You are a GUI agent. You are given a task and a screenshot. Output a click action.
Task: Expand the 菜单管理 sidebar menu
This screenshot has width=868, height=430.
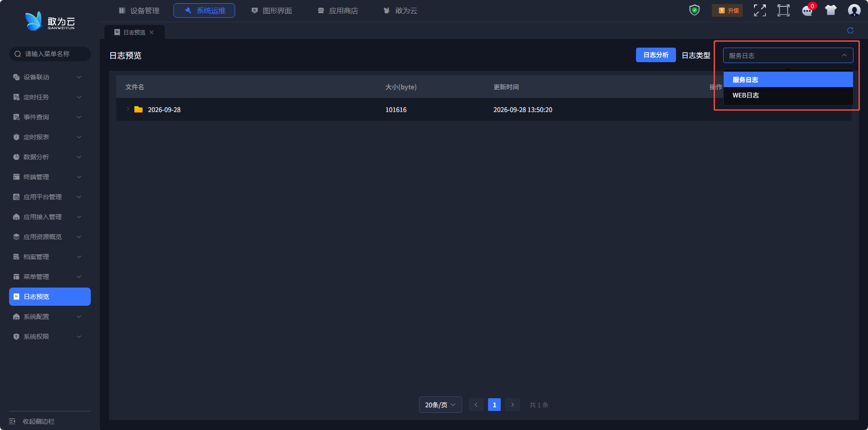coord(50,277)
